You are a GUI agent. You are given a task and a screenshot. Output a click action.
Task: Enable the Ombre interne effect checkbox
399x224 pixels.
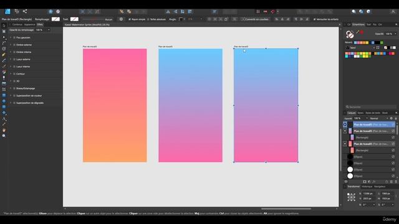(14, 52)
